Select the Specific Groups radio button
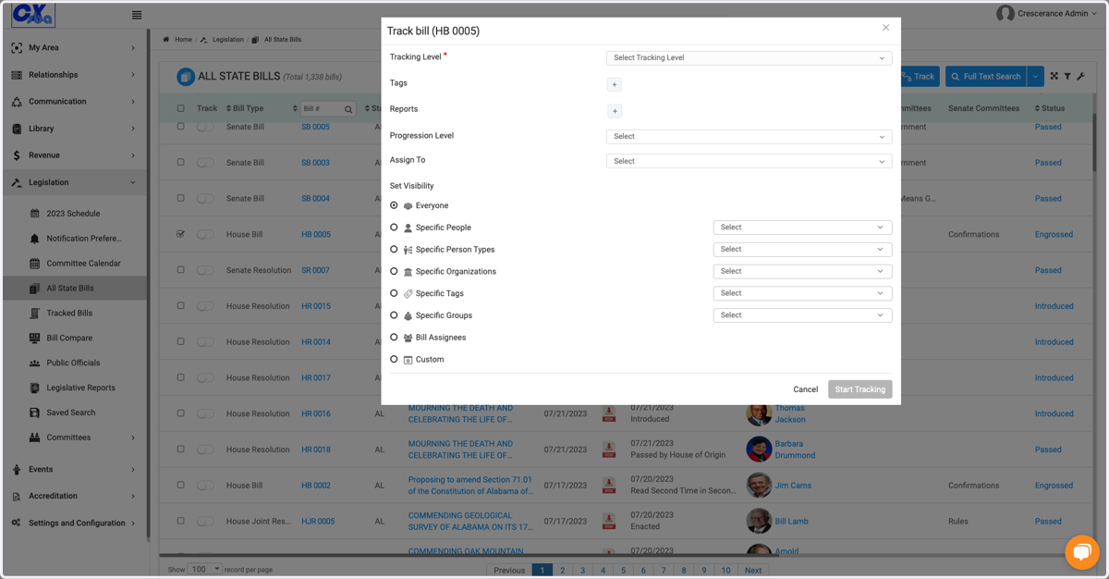1109x579 pixels. (395, 315)
